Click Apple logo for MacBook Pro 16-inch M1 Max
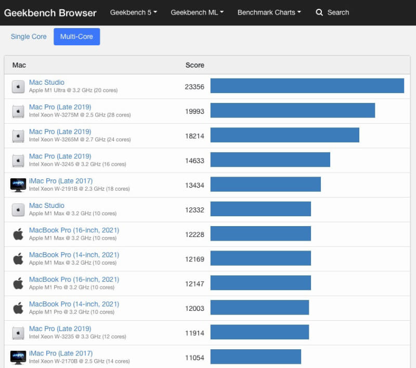Image resolution: width=416 pixels, height=368 pixels. point(18,234)
